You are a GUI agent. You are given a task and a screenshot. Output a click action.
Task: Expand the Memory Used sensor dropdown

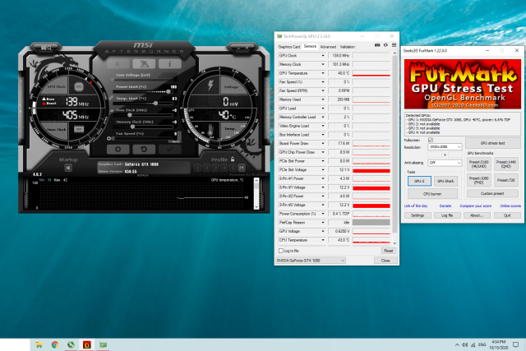pos(323,99)
